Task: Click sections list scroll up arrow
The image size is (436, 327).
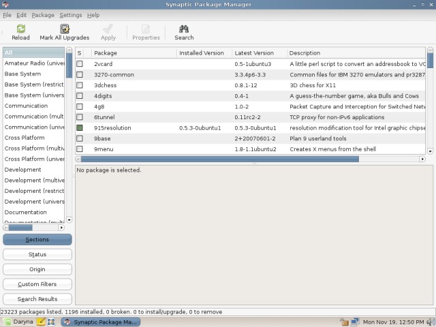Action: [69, 50]
